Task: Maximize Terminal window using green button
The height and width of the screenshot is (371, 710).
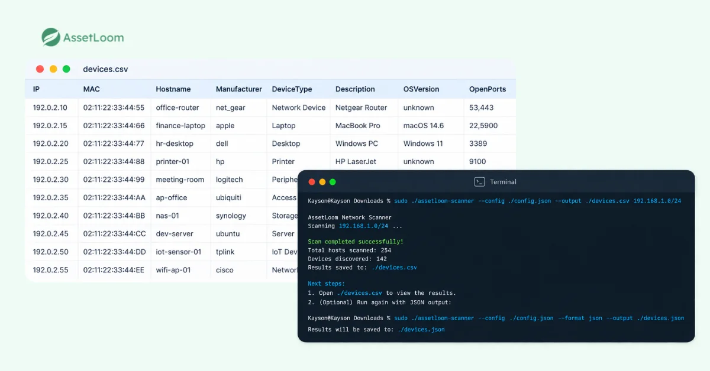Action: (x=333, y=182)
